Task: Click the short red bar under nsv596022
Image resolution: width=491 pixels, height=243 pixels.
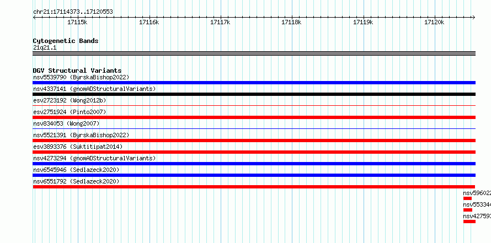Action: point(467,198)
